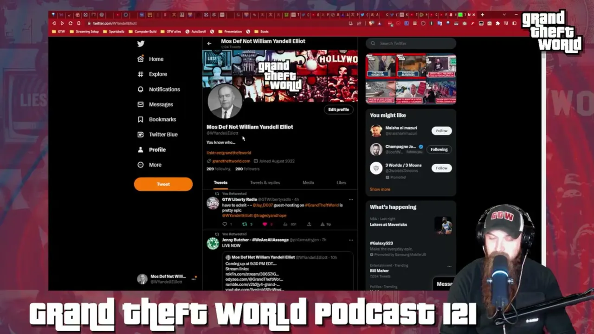The image size is (594, 334).
Task: Retweet the GTW Liberty Radio tweet
Action: (x=245, y=224)
